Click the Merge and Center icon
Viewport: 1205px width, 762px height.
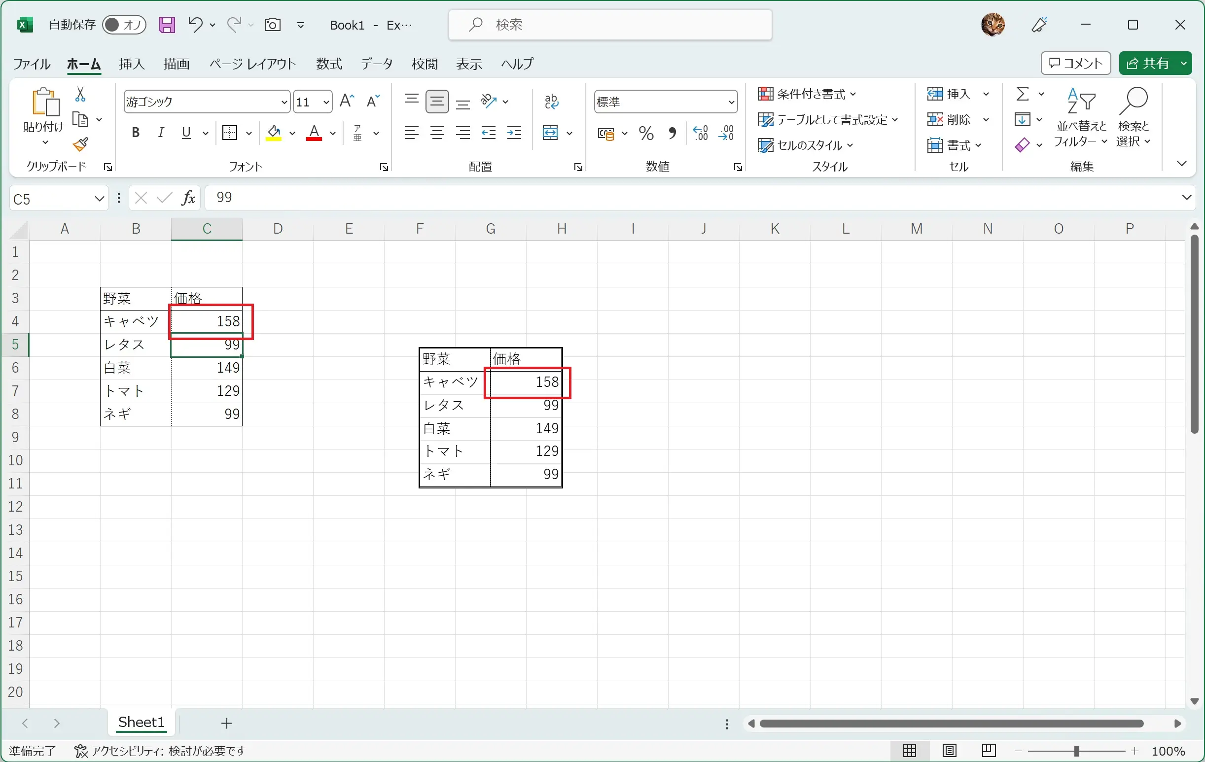[x=550, y=133]
